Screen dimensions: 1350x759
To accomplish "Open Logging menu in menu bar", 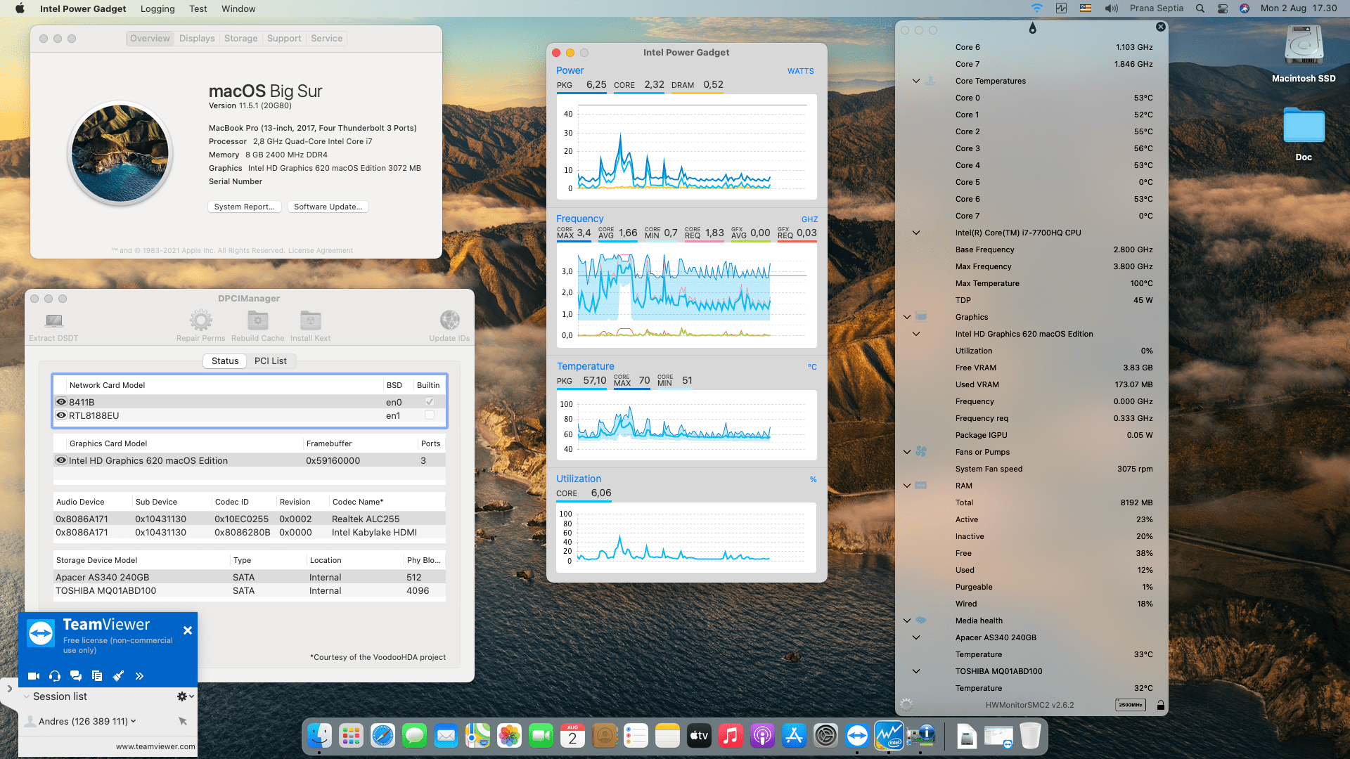I will click(157, 8).
